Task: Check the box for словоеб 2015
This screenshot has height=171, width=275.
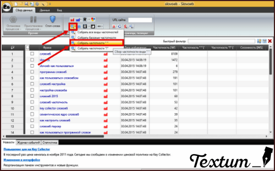Action: click(32, 96)
